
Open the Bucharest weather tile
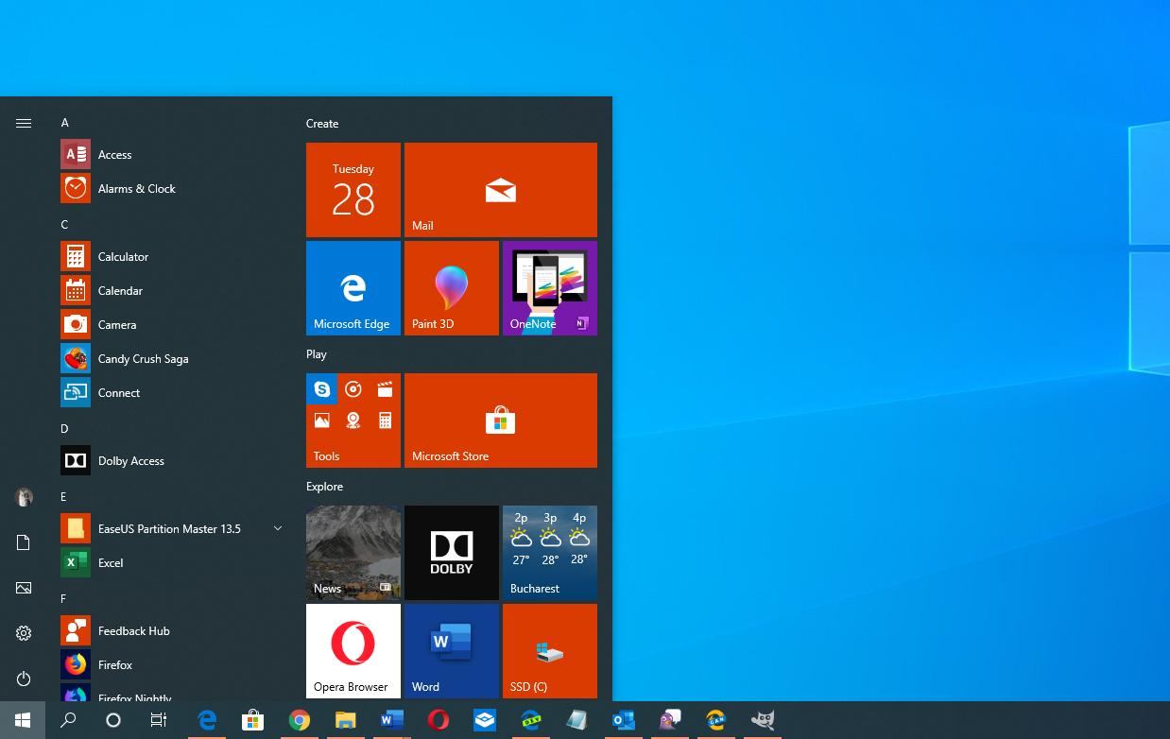click(x=550, y=553)
